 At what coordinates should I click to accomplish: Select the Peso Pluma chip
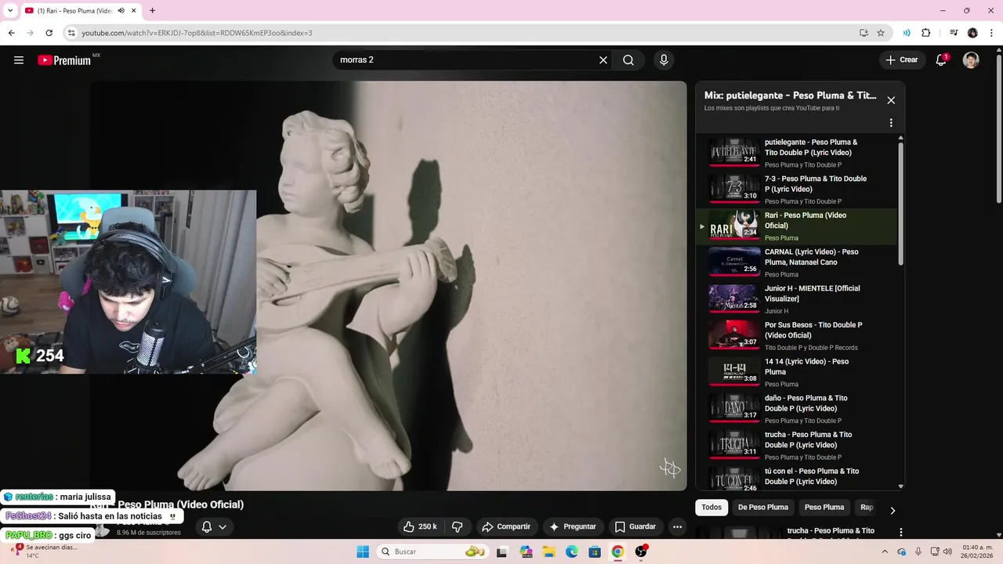824,508
